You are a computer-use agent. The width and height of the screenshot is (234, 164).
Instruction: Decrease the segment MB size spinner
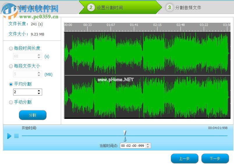[x=39, y=75]
